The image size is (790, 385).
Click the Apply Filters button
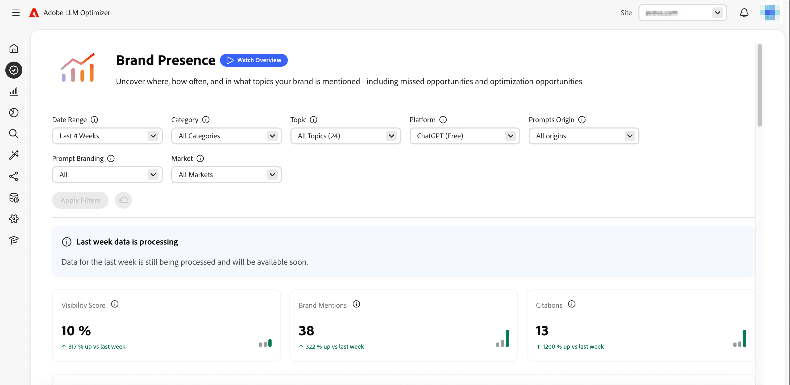pos(80,200)
